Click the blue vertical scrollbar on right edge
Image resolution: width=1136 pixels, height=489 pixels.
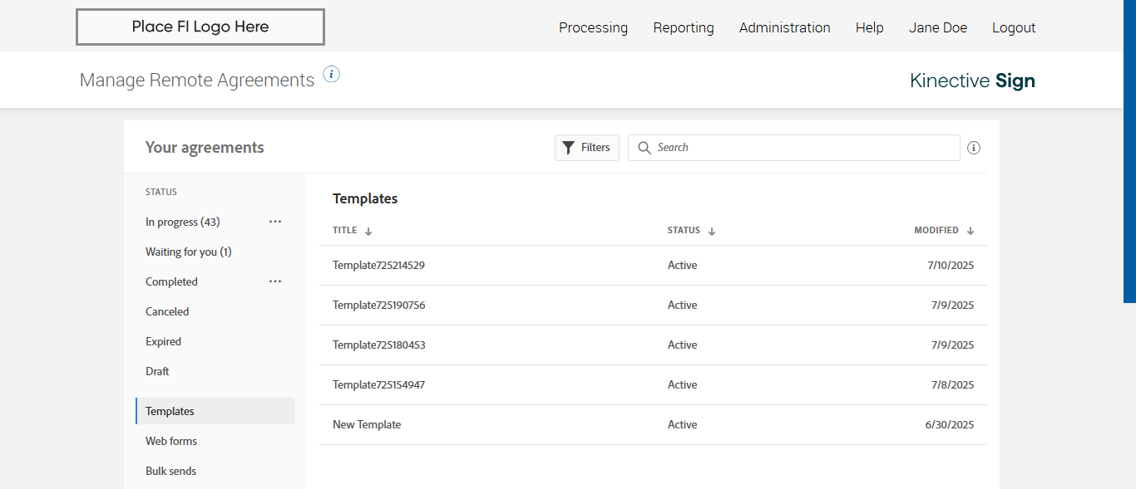click(x=1129, y=149)
